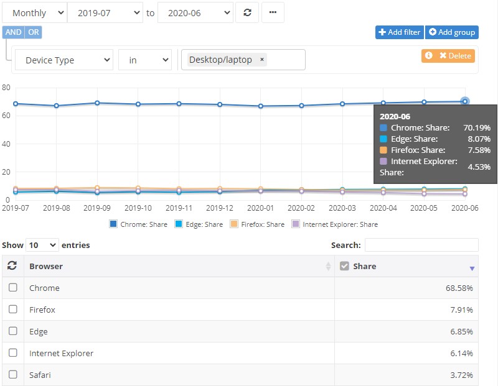498x386 pixels.
Task: Sort the Browser column using sort arrows
Action: 328,267
